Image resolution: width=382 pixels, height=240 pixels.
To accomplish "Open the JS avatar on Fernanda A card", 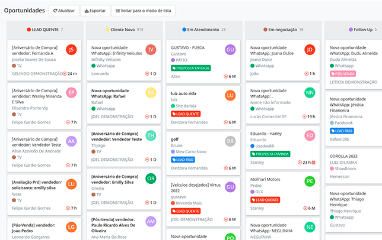I will click(x=71, y=50).
